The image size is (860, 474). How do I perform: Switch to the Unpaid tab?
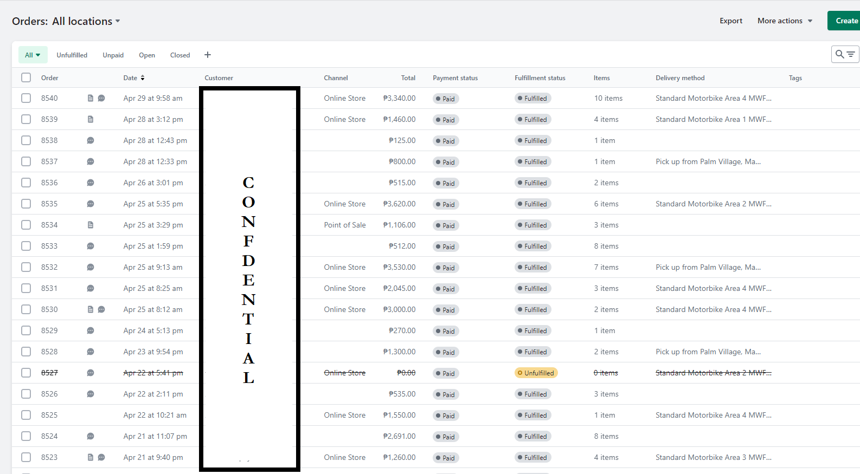113,55
